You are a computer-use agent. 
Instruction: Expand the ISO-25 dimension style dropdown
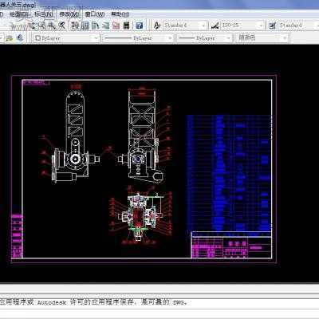(261, 26)
